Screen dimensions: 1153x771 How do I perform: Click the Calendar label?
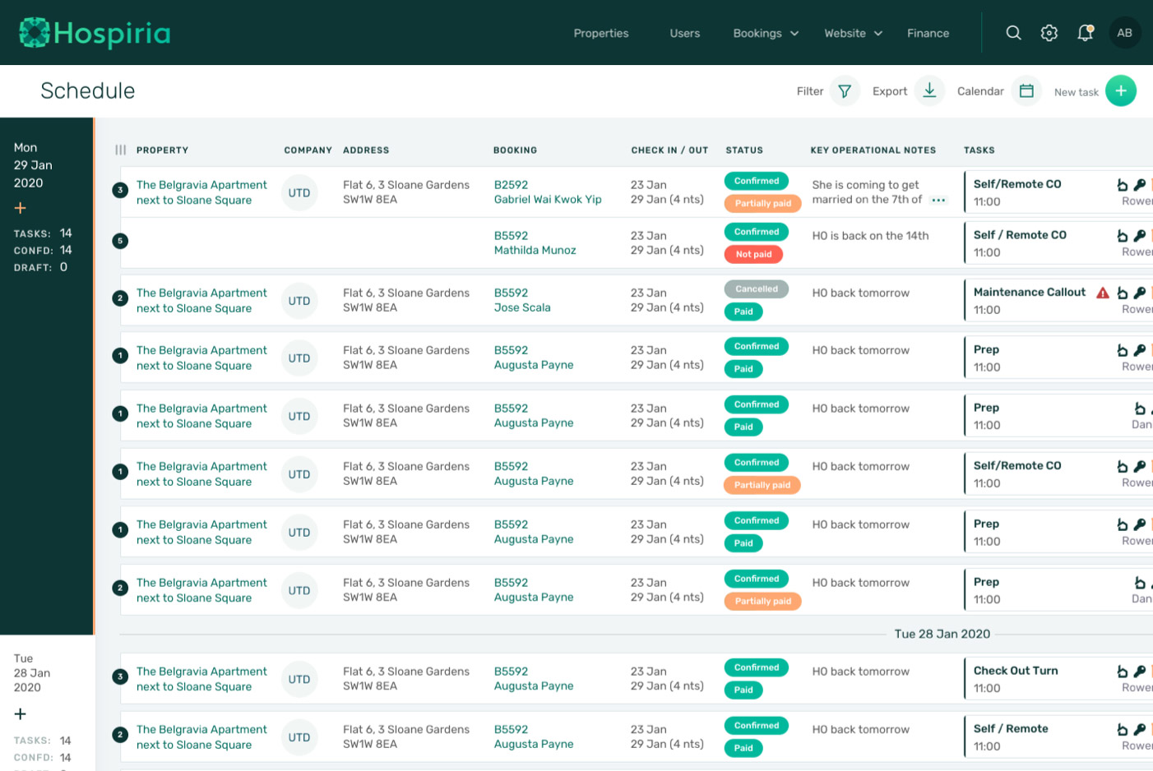(980, 91)
